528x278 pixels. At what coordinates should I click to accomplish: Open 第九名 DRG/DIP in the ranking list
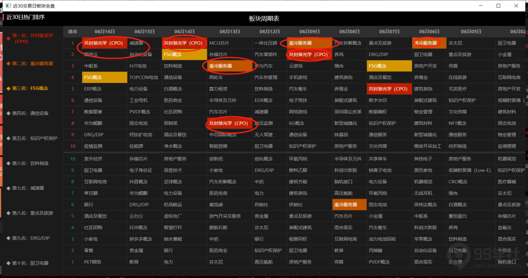point(30,238)
